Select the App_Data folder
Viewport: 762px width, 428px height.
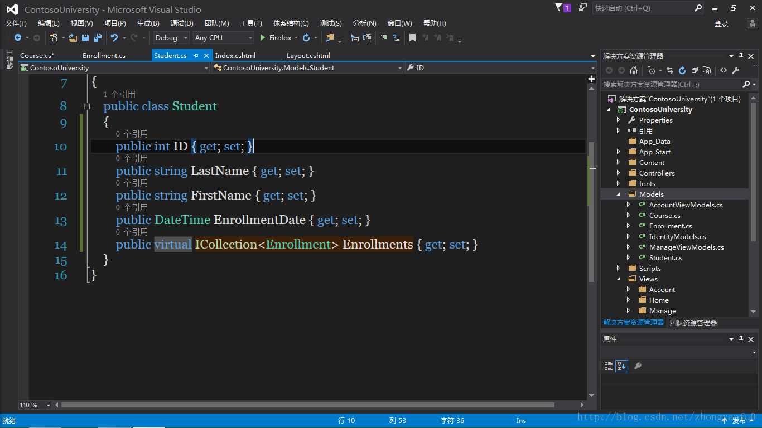[x=654, y=142]
